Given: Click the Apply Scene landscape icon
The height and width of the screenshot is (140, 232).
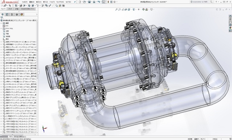Looking at the screenshot, I should click(147, 9).
